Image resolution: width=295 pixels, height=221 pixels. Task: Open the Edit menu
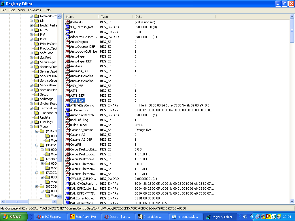12,10
